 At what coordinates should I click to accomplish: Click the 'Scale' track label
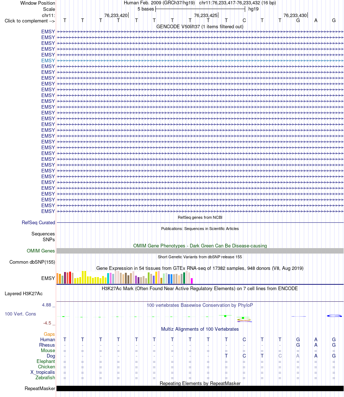[49, 9]
